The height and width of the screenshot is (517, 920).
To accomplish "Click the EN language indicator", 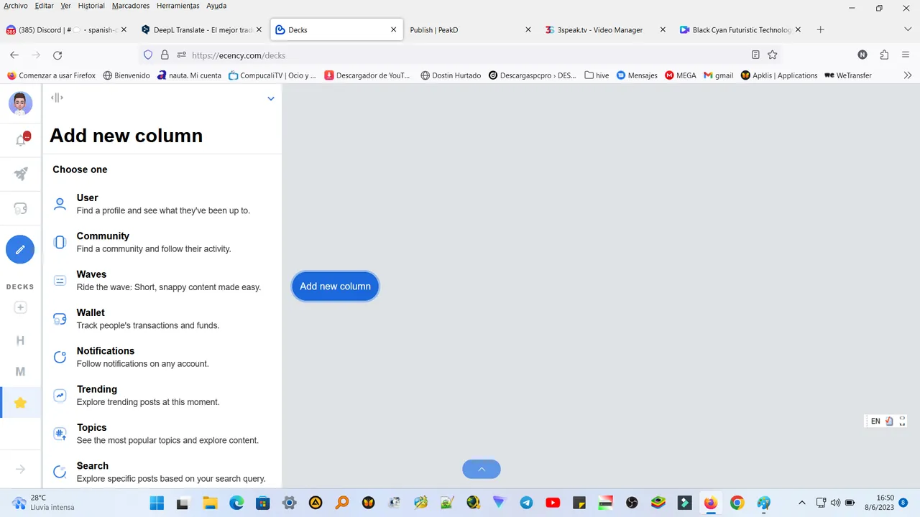I will (875, 421).
